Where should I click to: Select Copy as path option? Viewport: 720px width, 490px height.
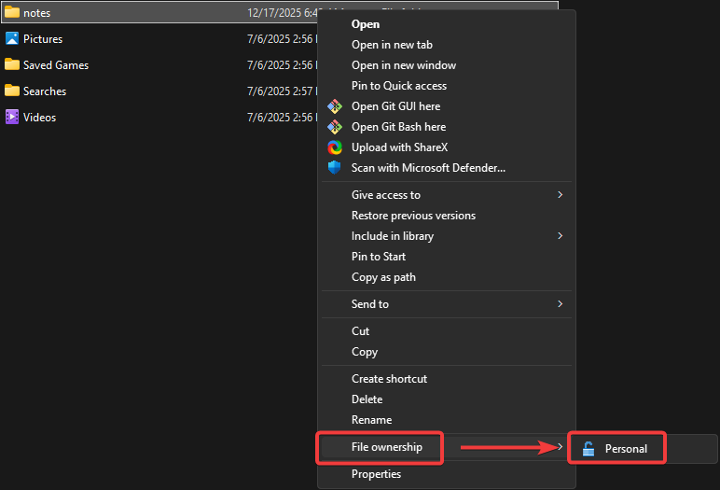[x=383, y=277]
